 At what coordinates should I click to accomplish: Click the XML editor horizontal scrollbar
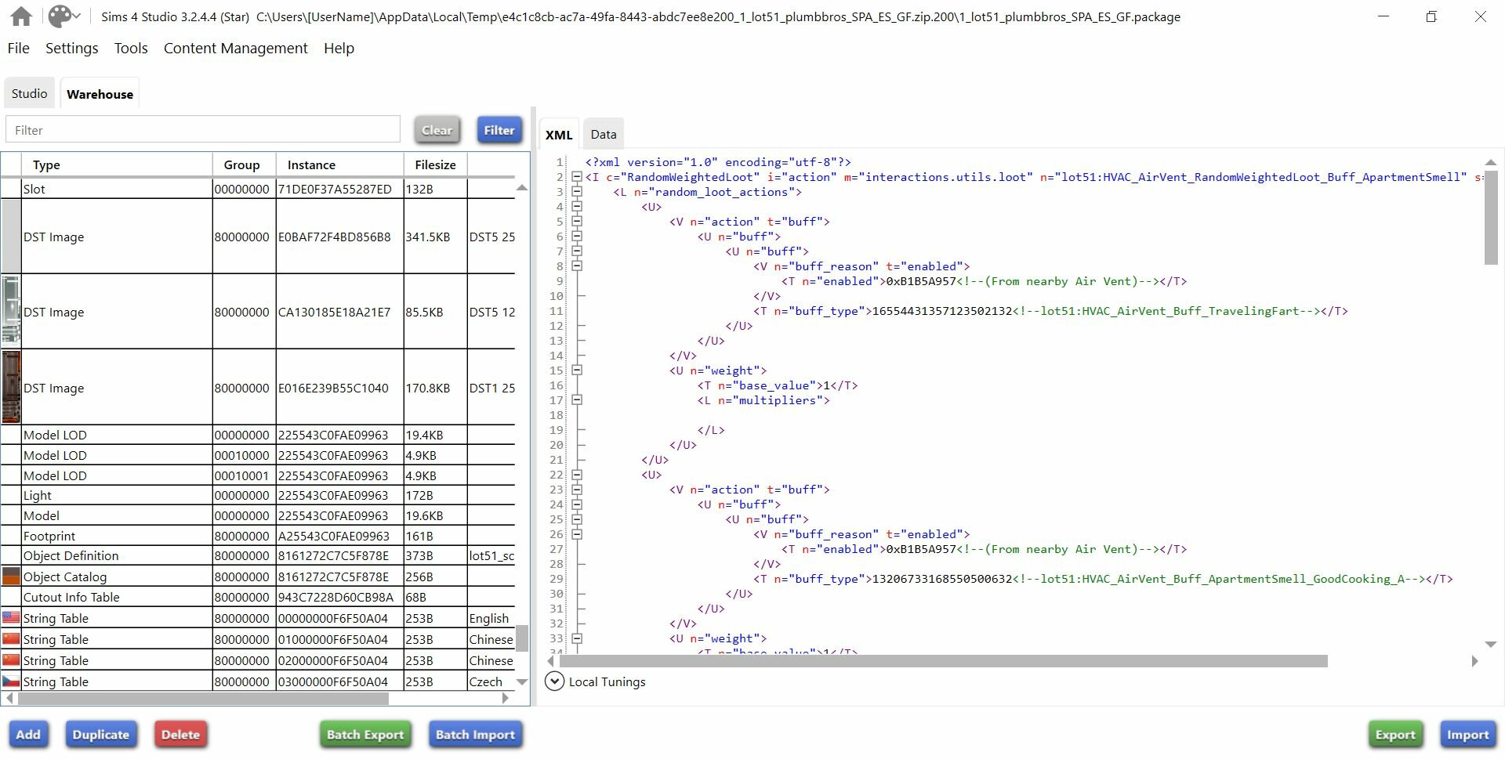pyautogui.click(x=944, y=661)
